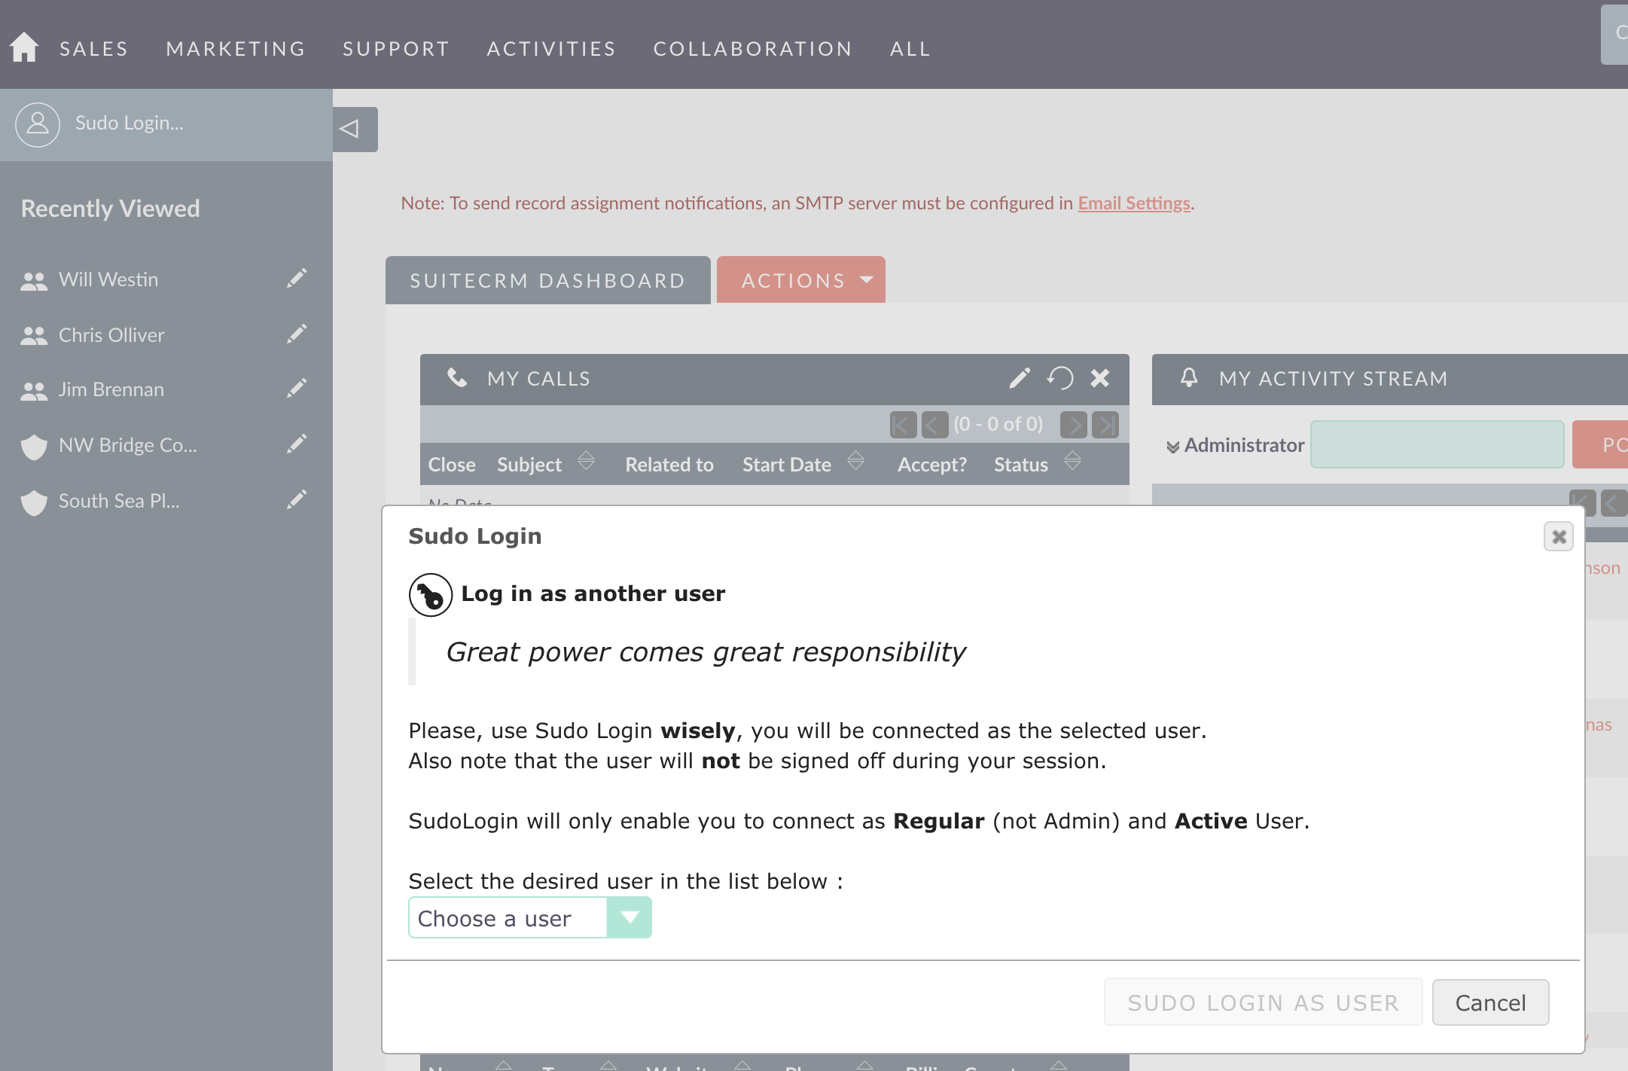Choose a user from the dropdown list

(x=529, y=918)
